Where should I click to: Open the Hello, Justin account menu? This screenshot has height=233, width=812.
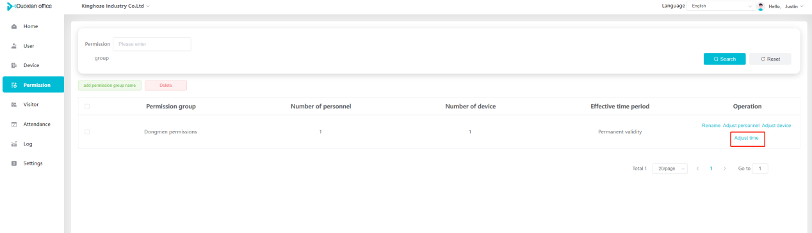[784, 6]
